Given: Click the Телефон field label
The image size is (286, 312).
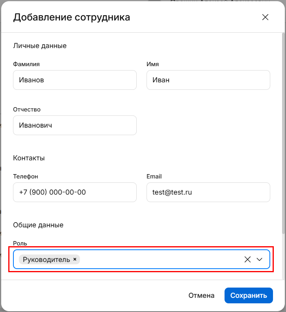Looking at the screenshot, I should [26, 176].
